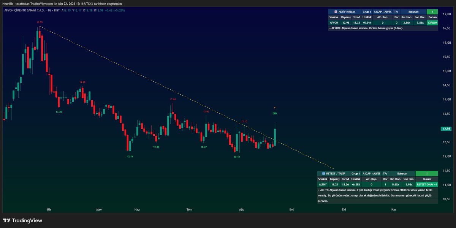Click the 14,00 price axis label

pos(446,99)
